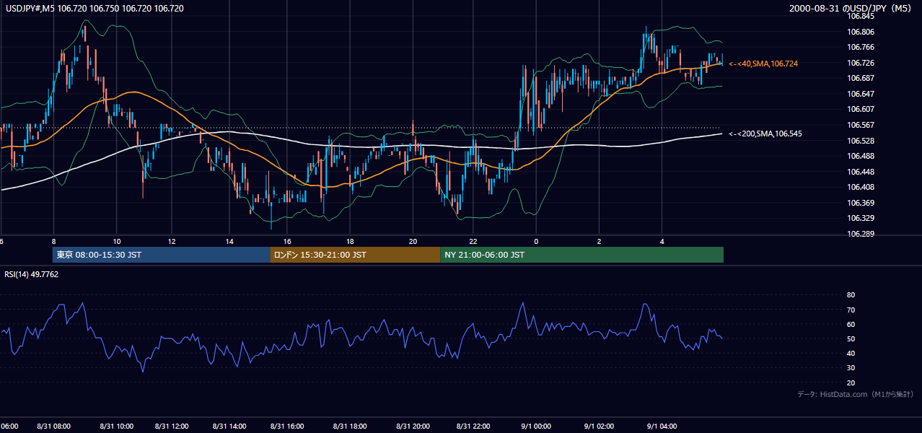Click price axis value 106.766

(861, 47)
